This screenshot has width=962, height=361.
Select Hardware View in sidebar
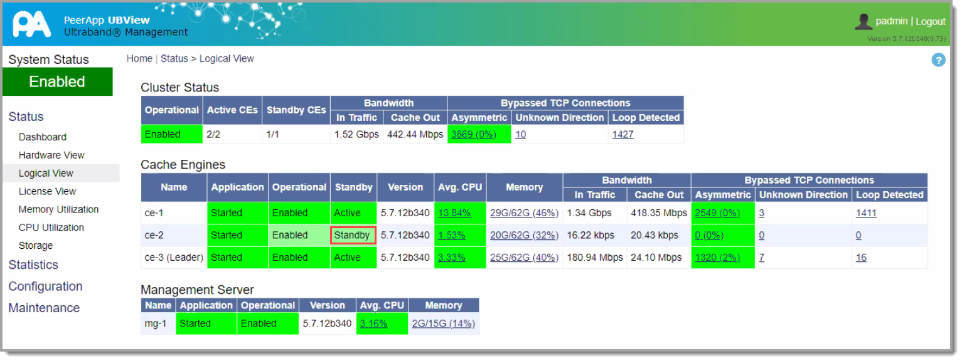[51, 155]
